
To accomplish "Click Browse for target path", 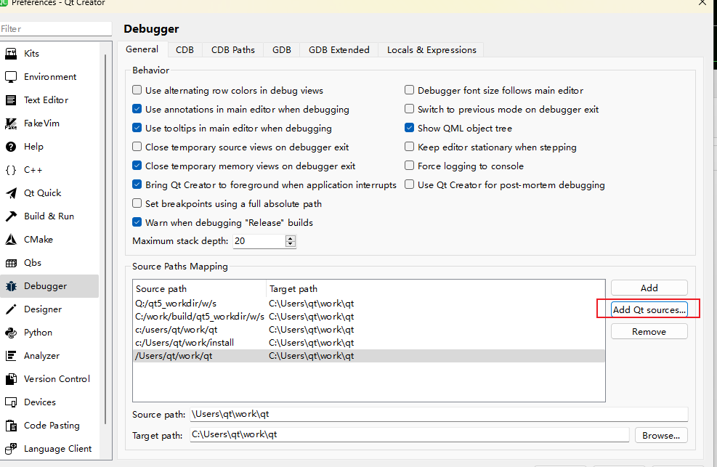I will (x=661, y=436).
